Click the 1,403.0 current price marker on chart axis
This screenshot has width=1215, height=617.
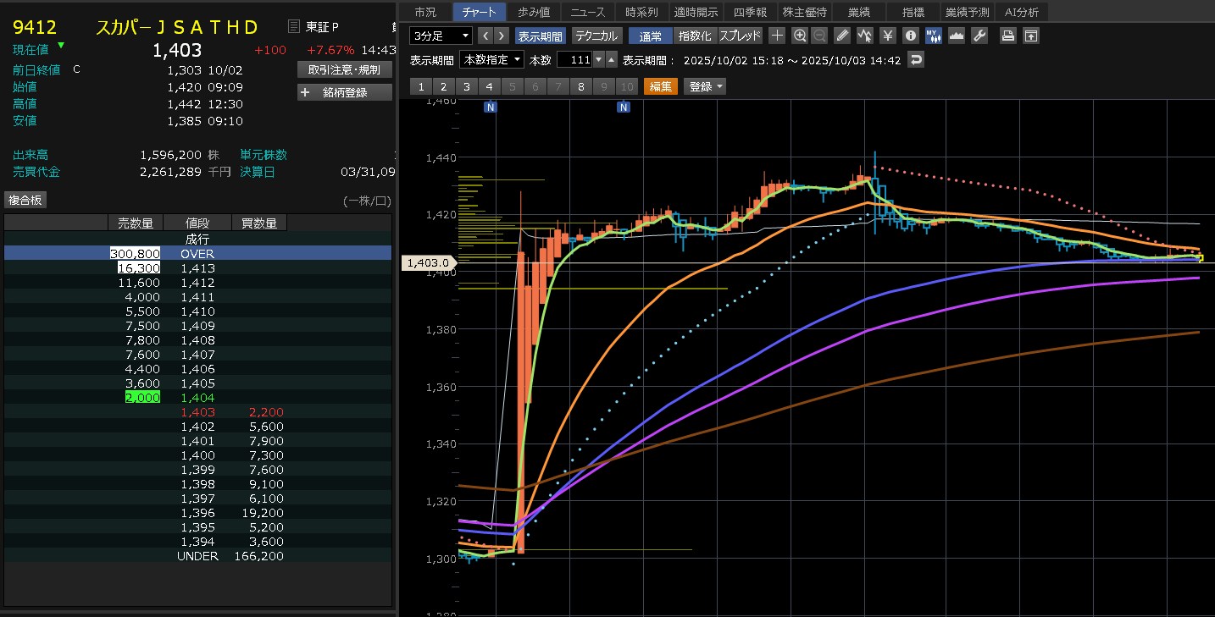427,263
